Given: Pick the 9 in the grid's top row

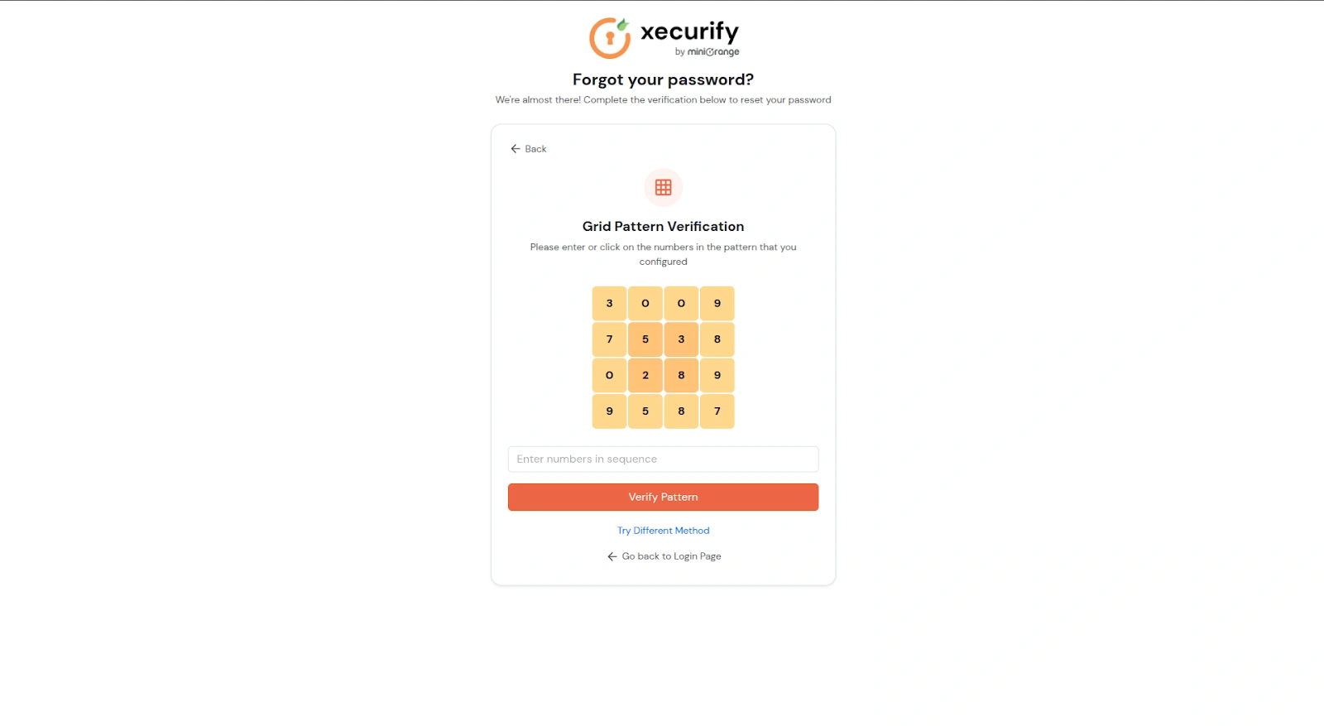Looking at the screenshot, I should point(717,304).
